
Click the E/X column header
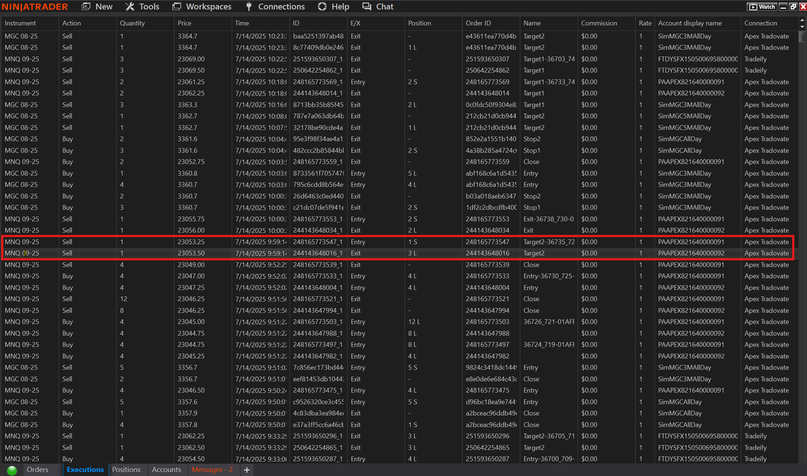[376, 23]
